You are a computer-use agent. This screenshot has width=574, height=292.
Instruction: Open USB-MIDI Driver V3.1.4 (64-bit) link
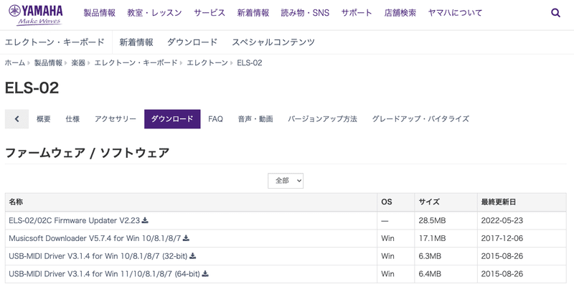click(104, 273)
